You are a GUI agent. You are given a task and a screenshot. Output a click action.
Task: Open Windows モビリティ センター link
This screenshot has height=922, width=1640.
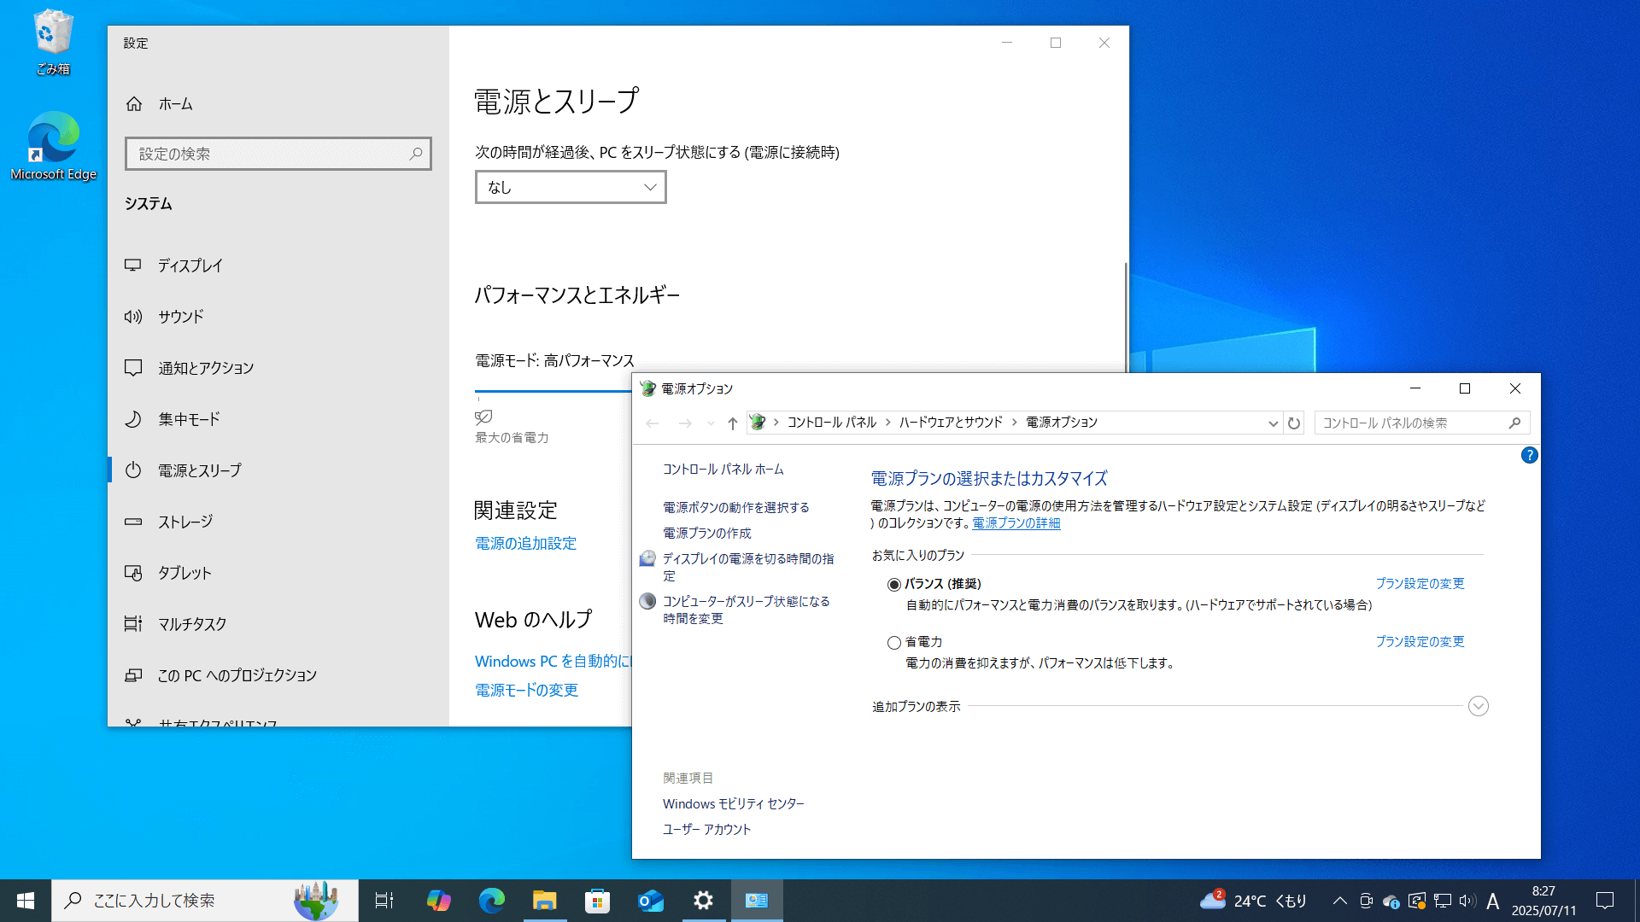[x=733, y=804]
